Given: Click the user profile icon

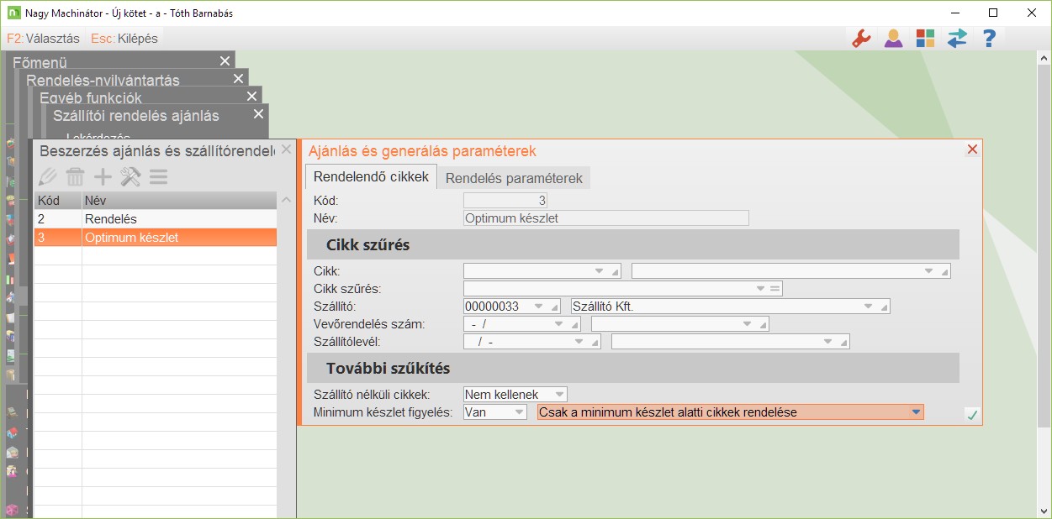Looking at the screenshot, I should pos(892,39).
